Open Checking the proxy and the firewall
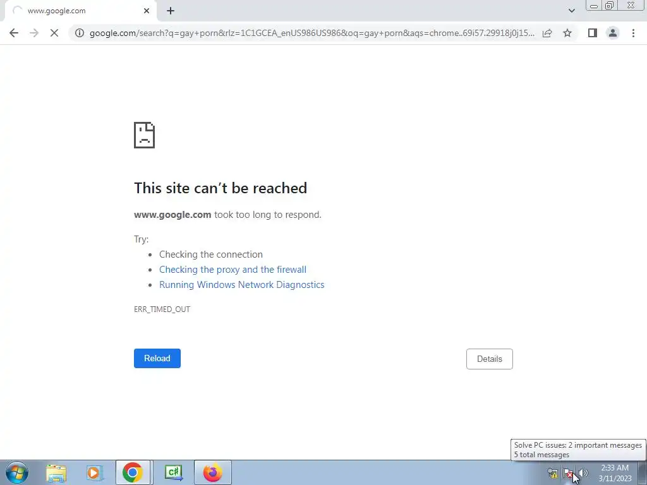647x485 pixels. (233, 270)
